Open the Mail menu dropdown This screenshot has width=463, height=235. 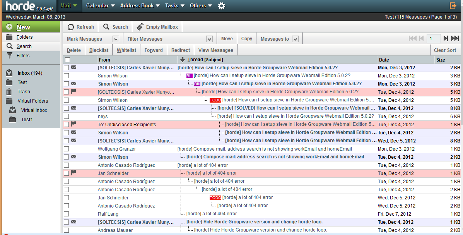pyautogui.click(x=68, y=6)
